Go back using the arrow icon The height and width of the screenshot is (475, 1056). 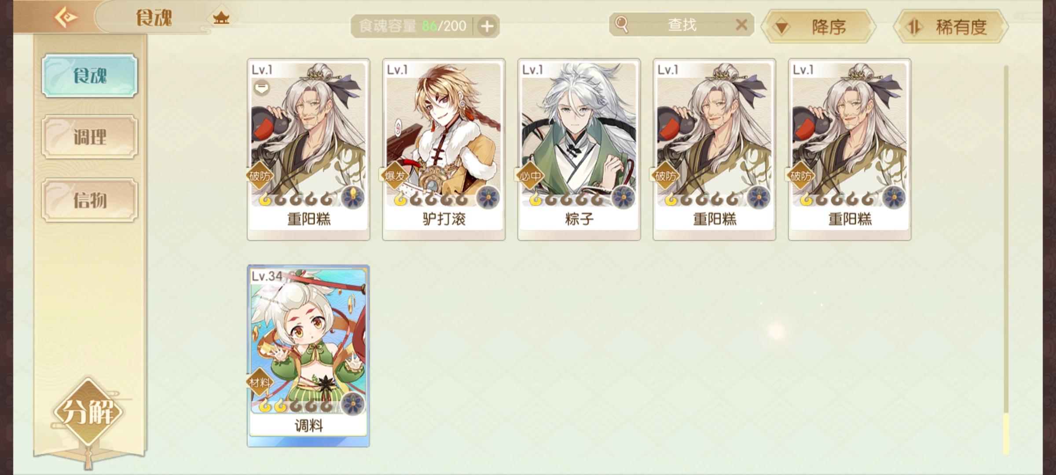click(x=66, y=18)
